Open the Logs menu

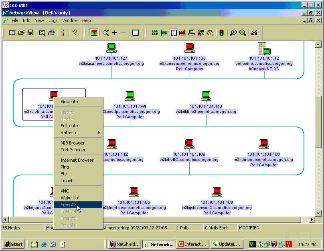53,20
